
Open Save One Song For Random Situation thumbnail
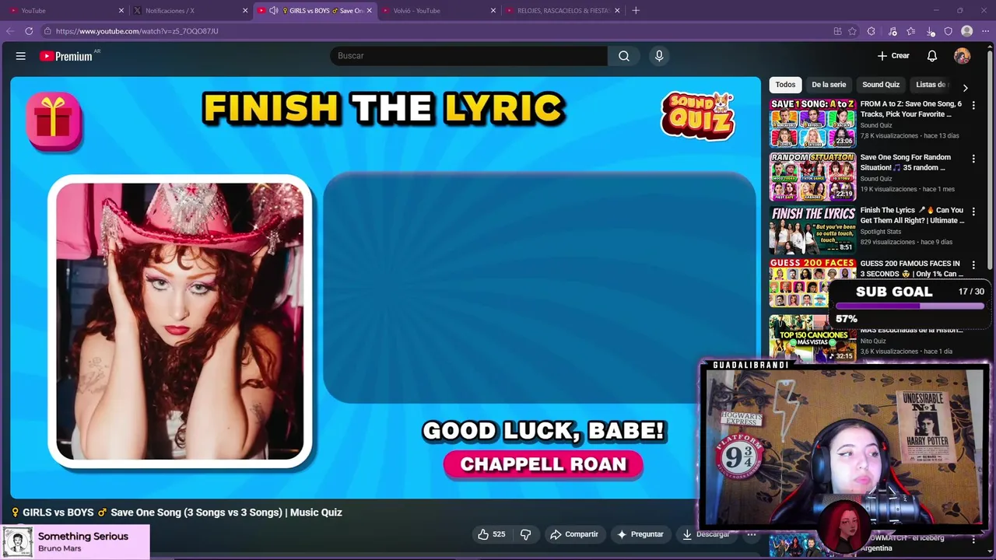click(x=812, y=177)
